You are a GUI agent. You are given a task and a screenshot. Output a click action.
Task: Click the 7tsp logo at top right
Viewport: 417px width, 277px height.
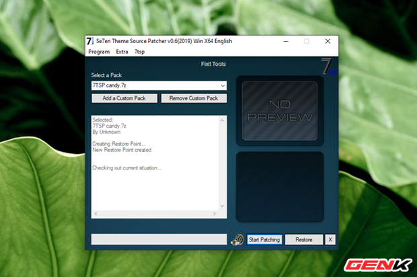coord(327,67)
